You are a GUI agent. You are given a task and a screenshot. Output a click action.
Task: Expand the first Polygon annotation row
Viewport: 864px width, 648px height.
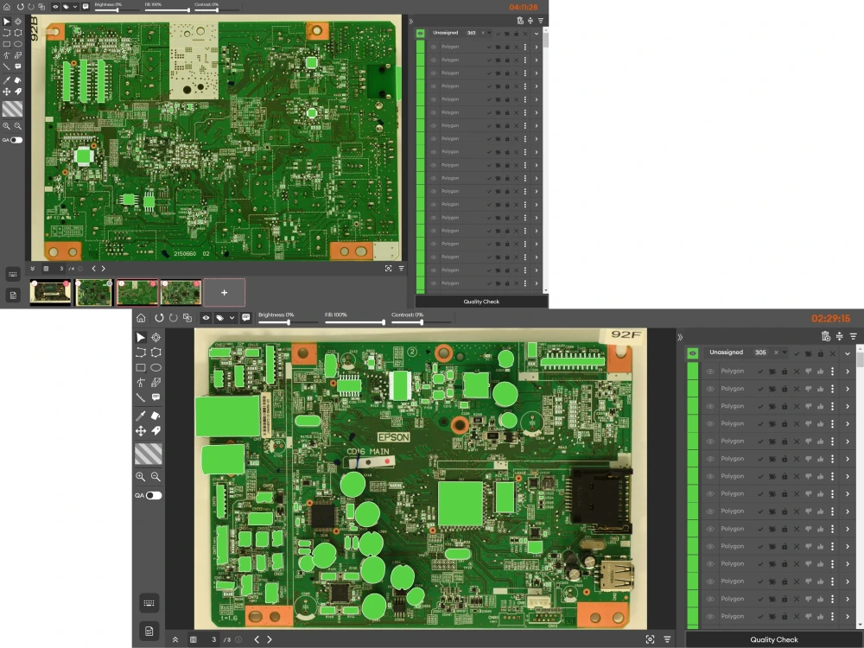coord(847,372)
